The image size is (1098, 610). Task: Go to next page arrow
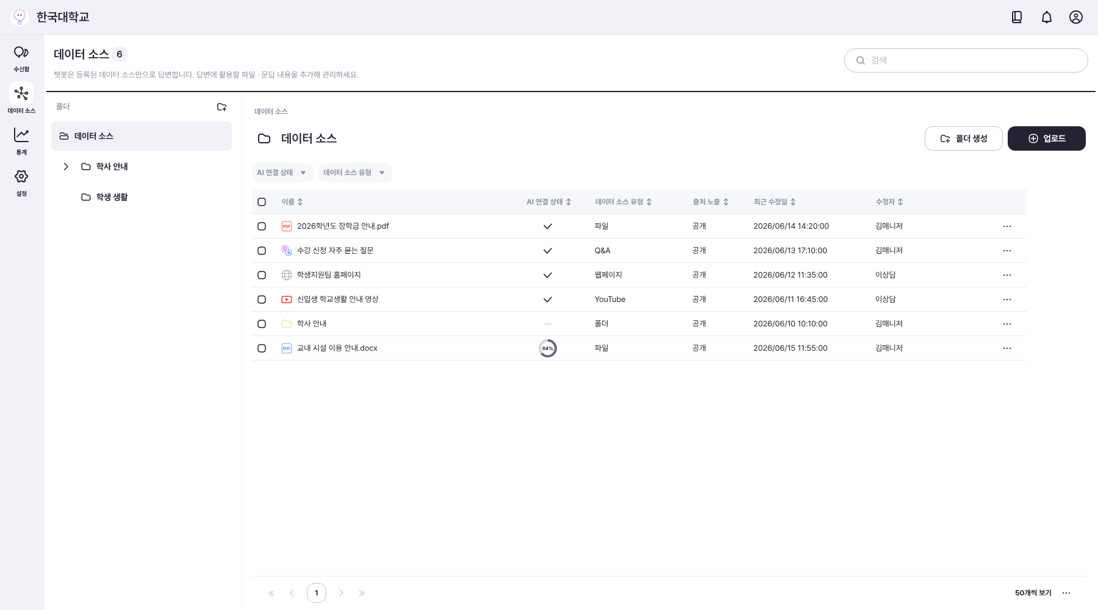click(341, 593)
